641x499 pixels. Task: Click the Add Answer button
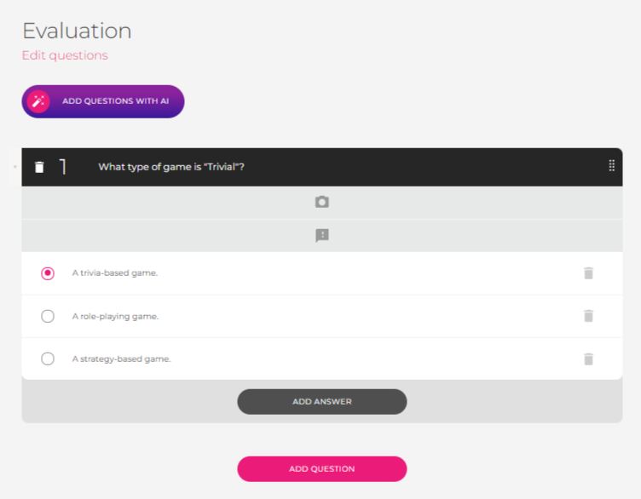tap(321, 401)
